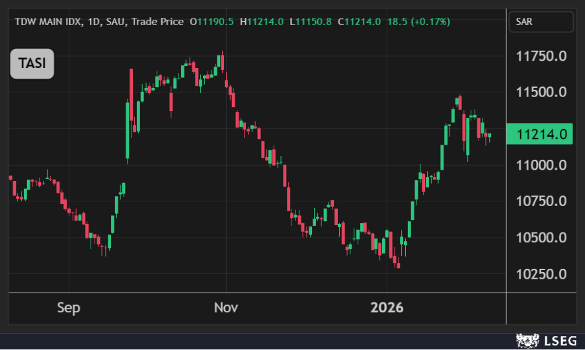
Task: Click the 11750.0 price axis label
Action: click(x=541, y=56)
